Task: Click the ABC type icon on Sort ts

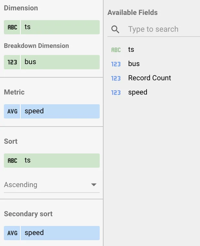Action: [x=12, y=161]
